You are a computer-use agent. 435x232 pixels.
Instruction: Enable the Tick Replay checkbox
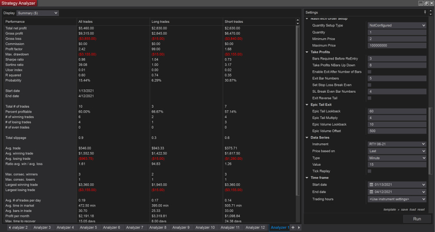370,171
